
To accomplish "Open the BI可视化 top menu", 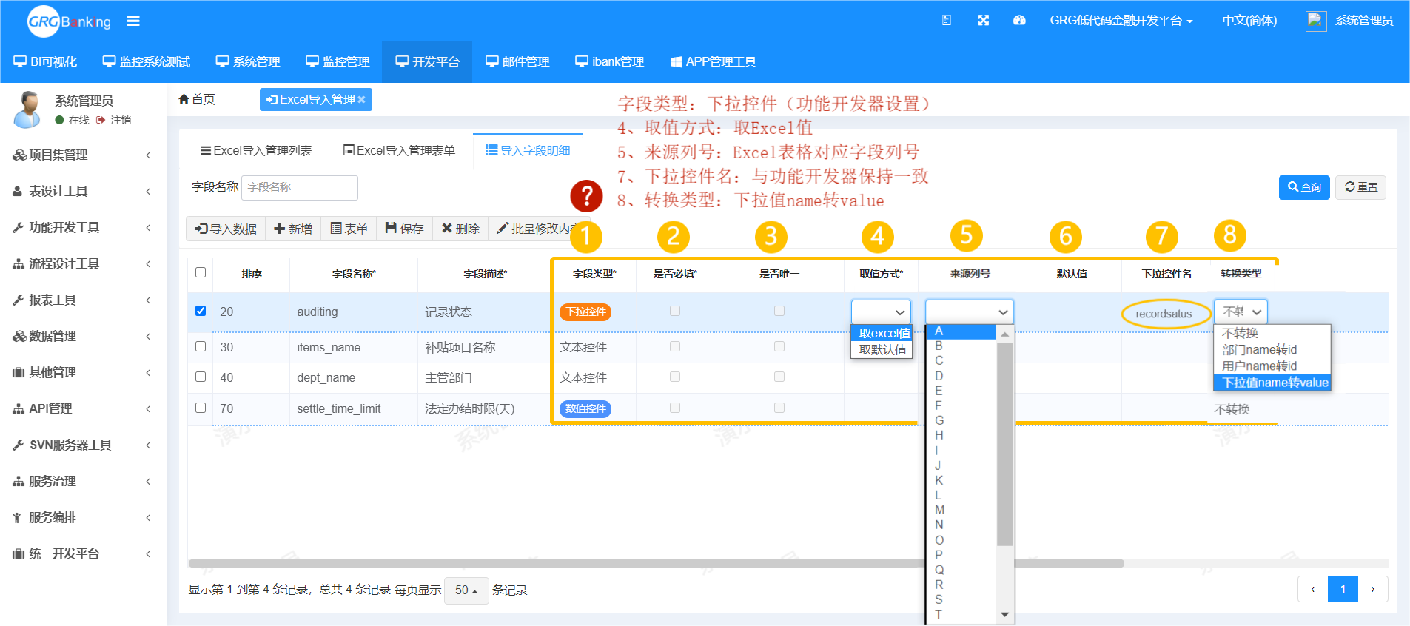I will [45, 61].
